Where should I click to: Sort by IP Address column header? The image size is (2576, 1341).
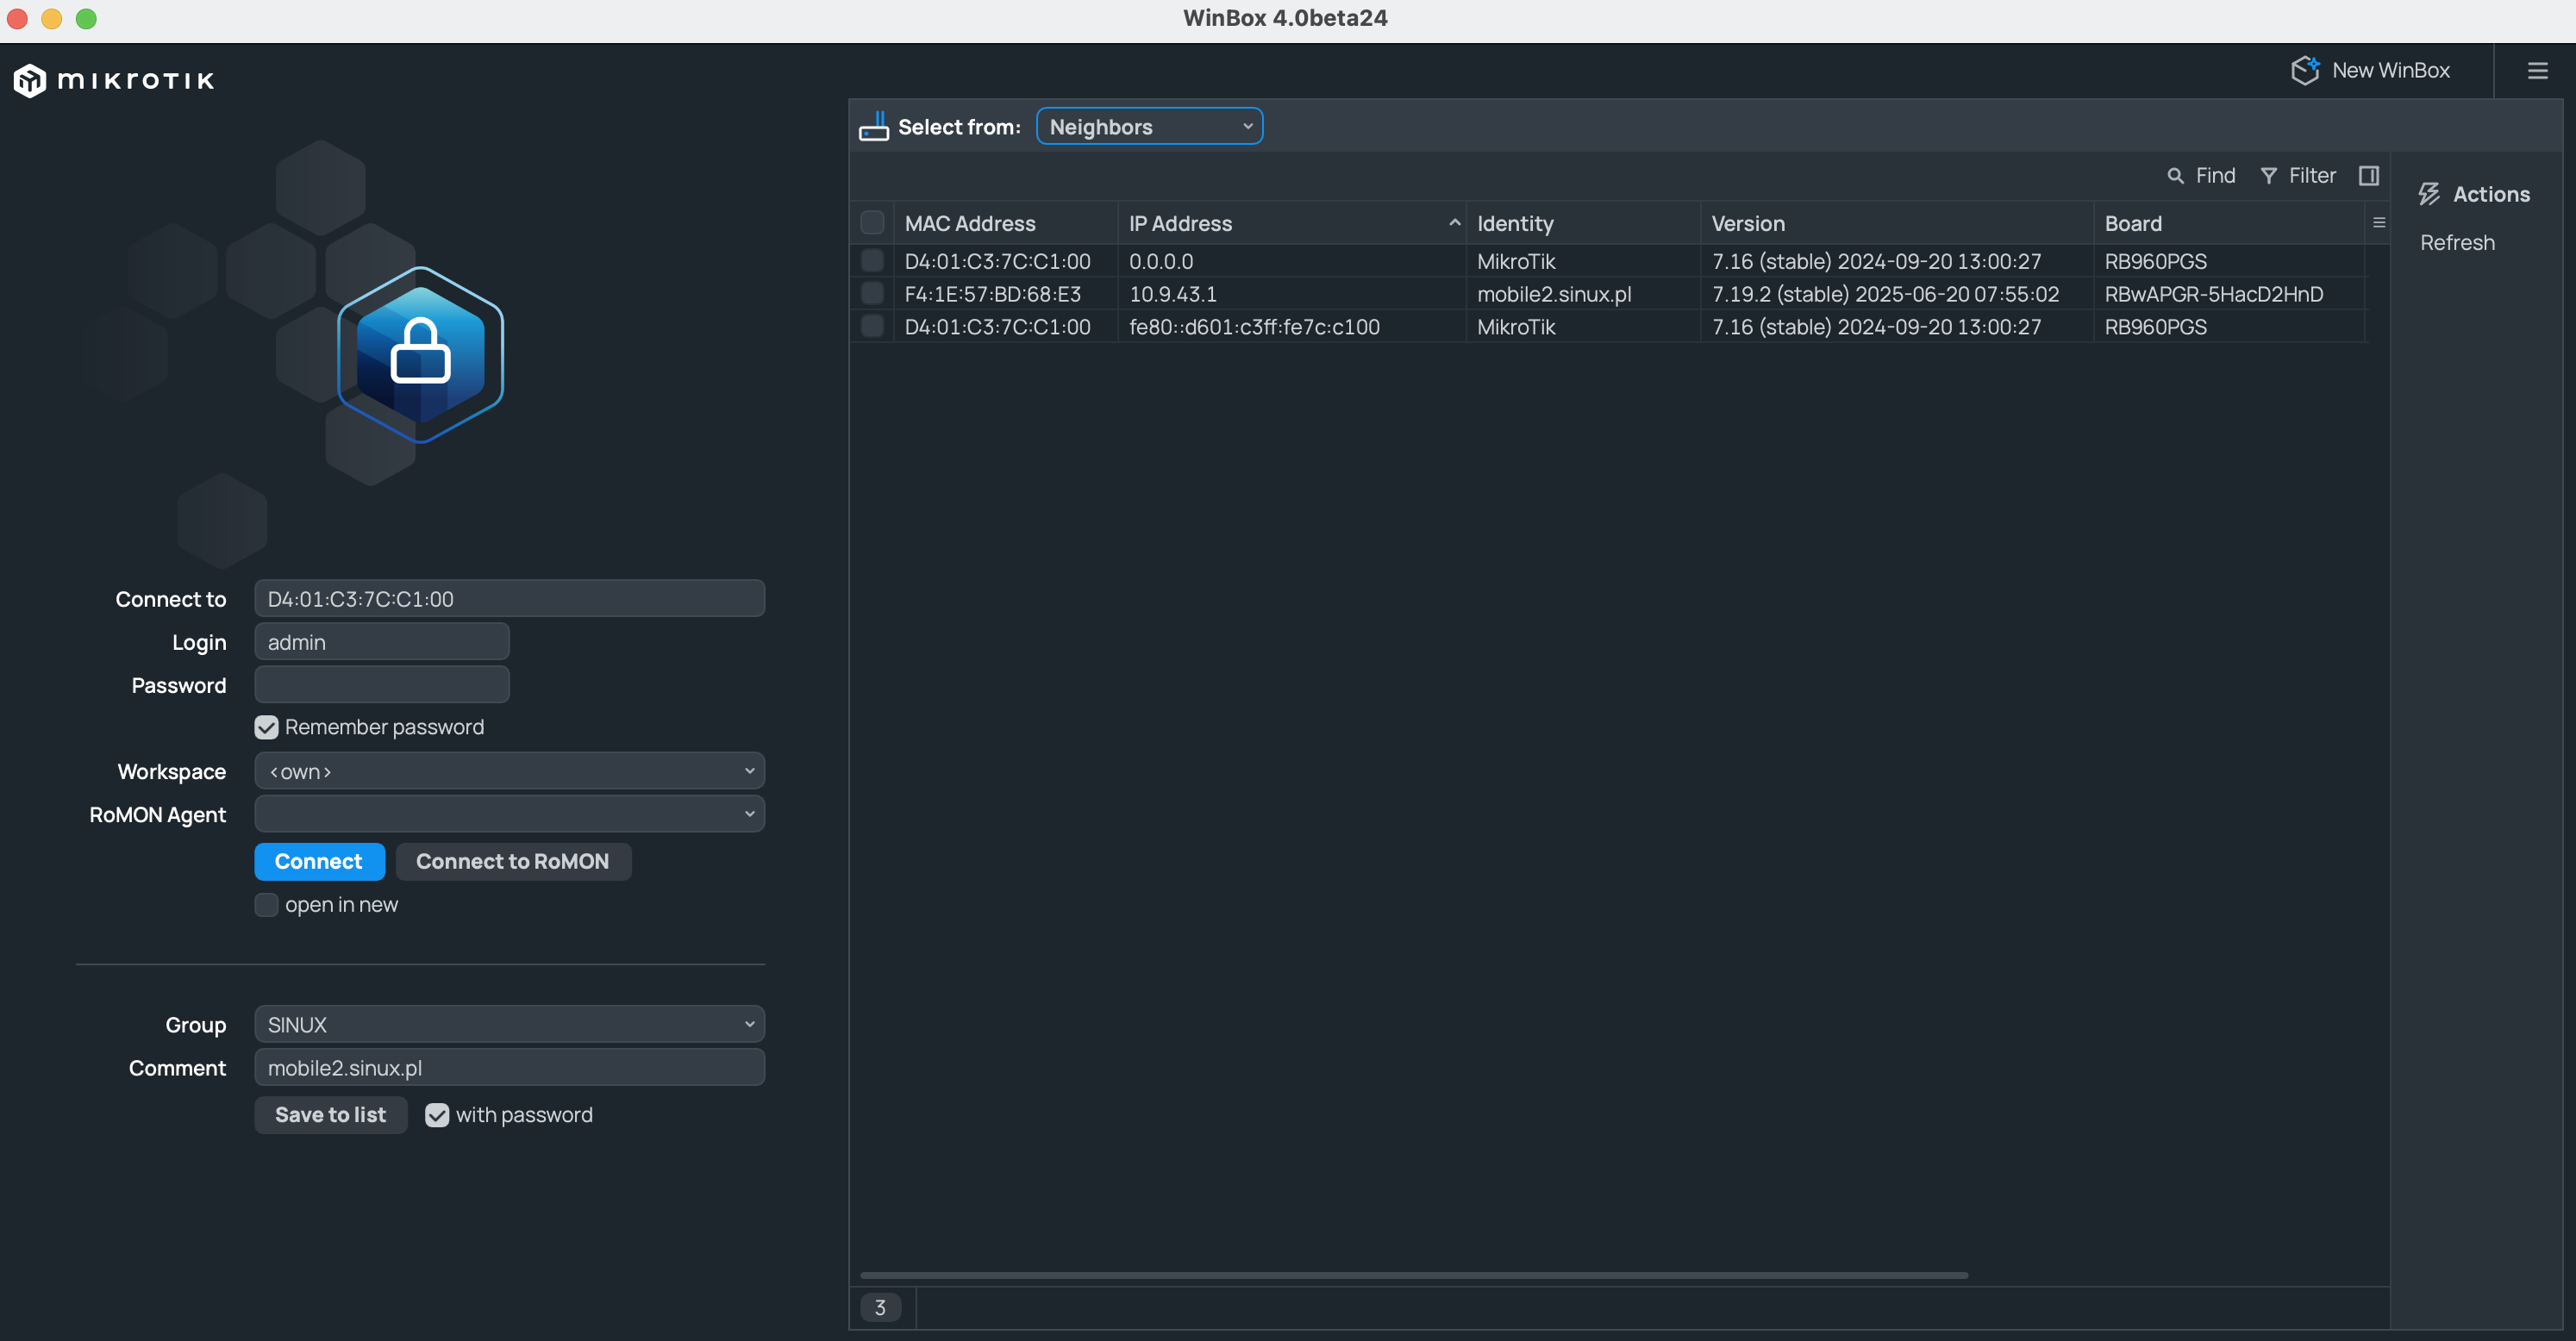tap(1291, 223)
